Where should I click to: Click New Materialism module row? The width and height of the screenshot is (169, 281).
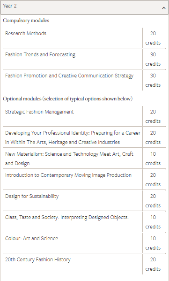(73, 159)
